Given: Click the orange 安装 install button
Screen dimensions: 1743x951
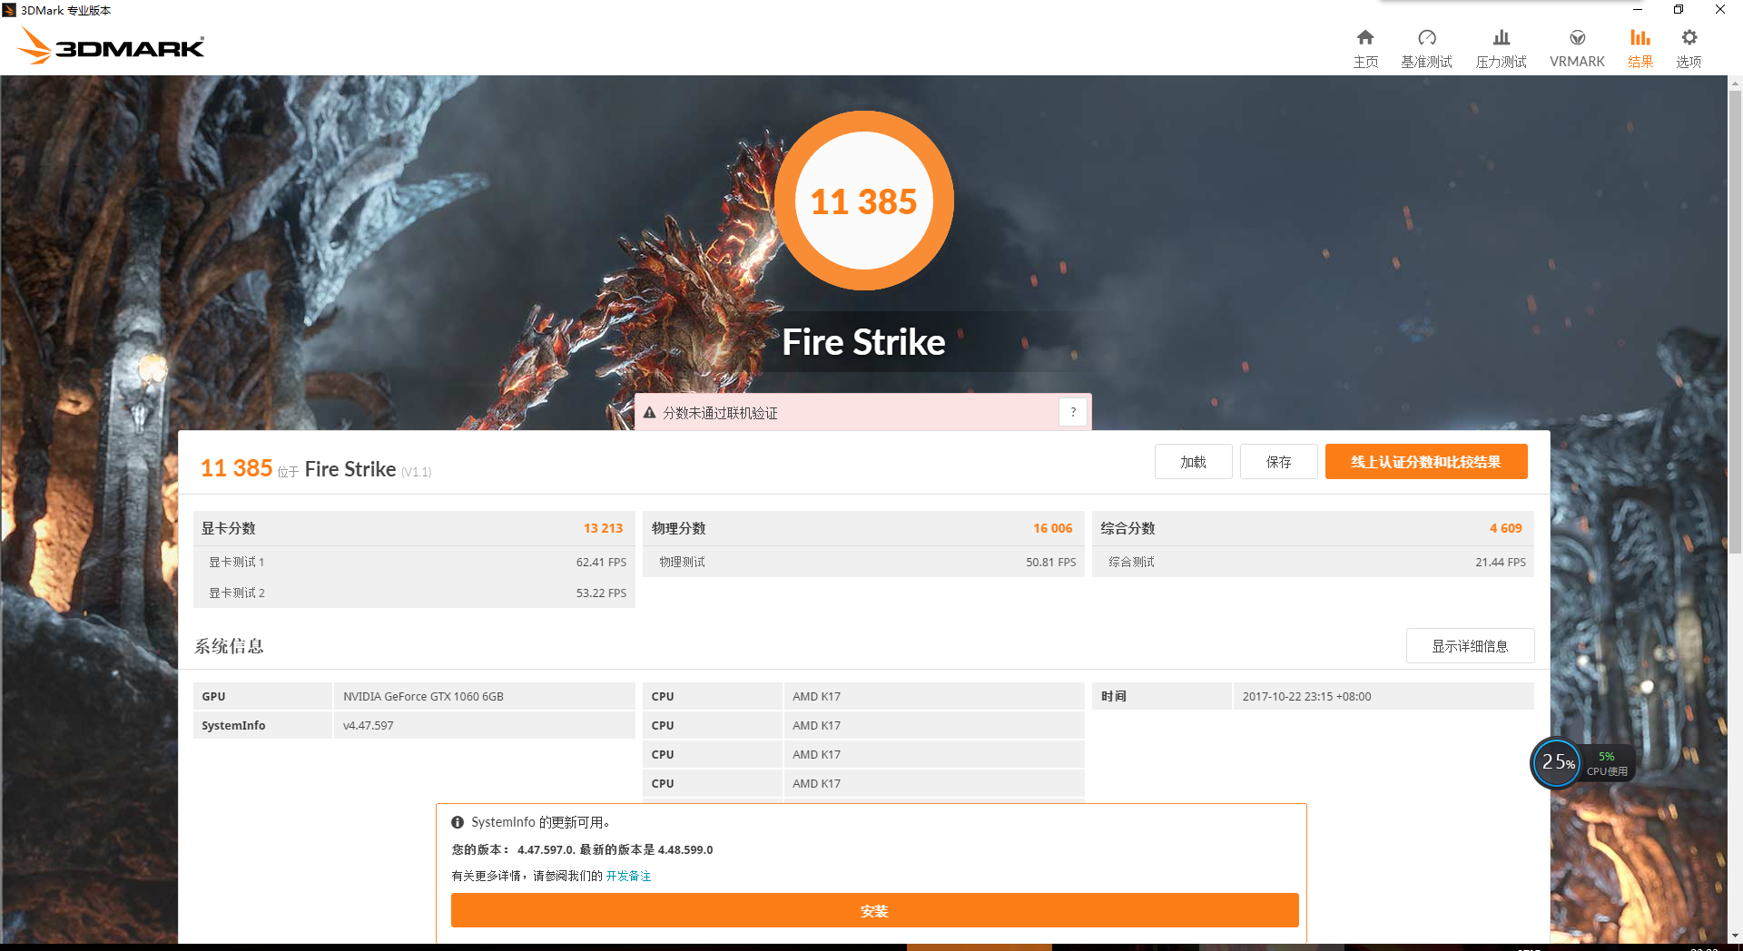Looking at the screenshot, I should click(x=874, y=911).
